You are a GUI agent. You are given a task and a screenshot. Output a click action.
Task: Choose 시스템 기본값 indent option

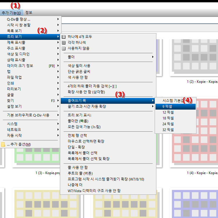tap(176, 101)
